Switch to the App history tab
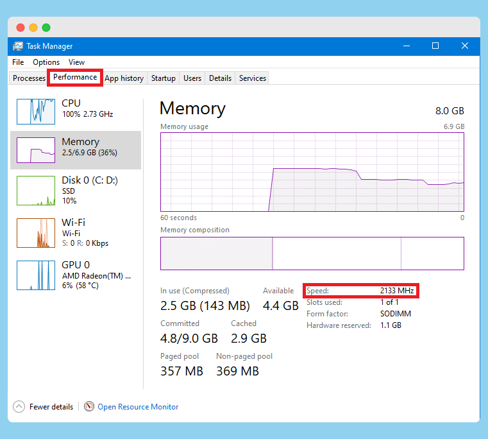The image size is (488, 439). 124,78
